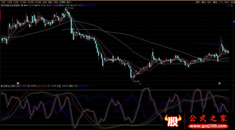Click the 9.95 low price label
Image resolution: width=235 pixels, height=130 pixels.
(x=137, y=82)
